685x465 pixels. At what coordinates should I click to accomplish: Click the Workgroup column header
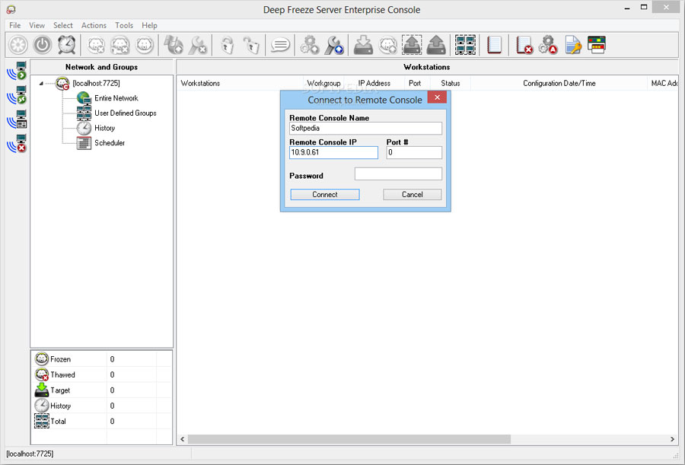click(x=323, y=83)
